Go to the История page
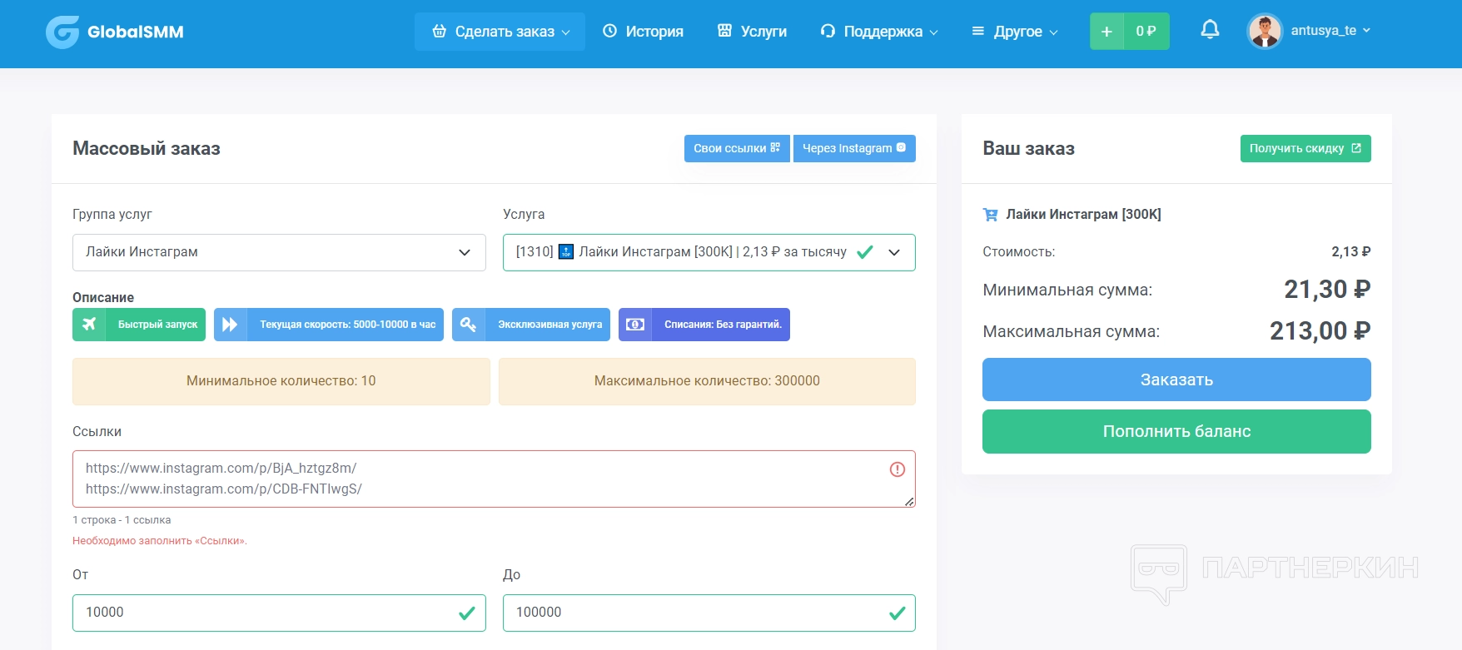Screen dimensions: 1462x650 pos(643,32)
